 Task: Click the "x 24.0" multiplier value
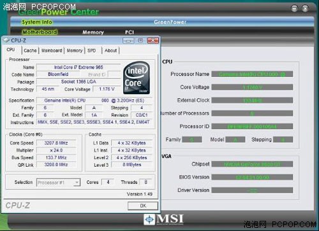point(56,150)
